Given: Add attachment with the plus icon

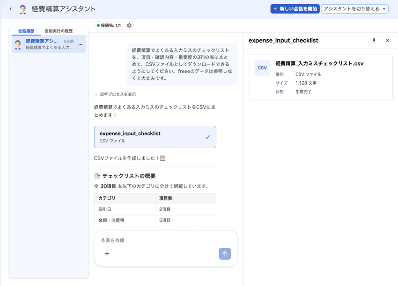Looking at the screenshot, I should click(x=107, y=254).
